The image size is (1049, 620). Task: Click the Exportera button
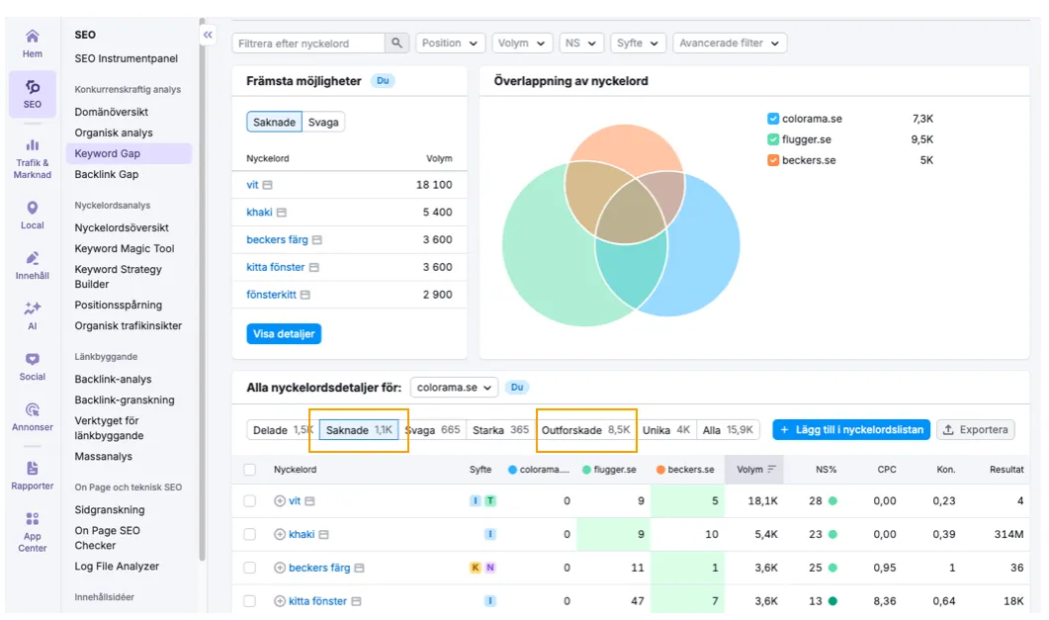(x=976, y=429)
